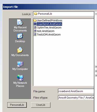Select TestUDM.AnstGeom file name

(49, 35)
